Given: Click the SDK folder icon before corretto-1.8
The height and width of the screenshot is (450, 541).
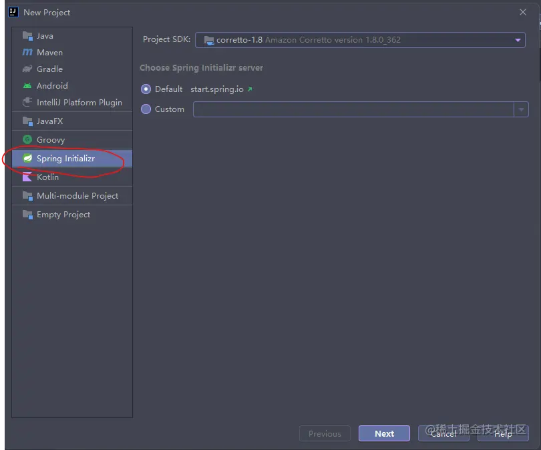Looking at the screenshot, I should click(209, 40).
